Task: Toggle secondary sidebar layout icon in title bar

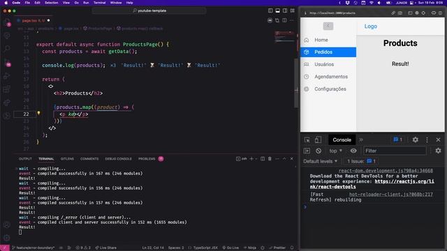Action: pos(285,10)
